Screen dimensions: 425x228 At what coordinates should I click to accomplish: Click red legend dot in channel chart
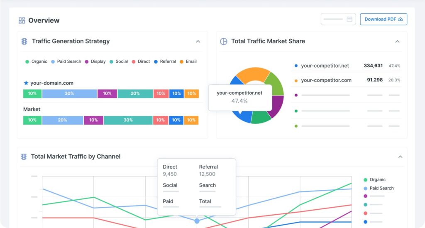[365, 213]
